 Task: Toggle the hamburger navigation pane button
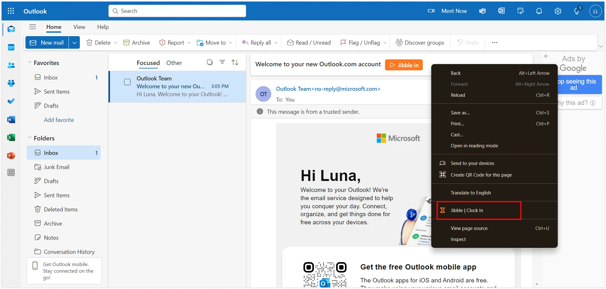[x=32, y=27]
